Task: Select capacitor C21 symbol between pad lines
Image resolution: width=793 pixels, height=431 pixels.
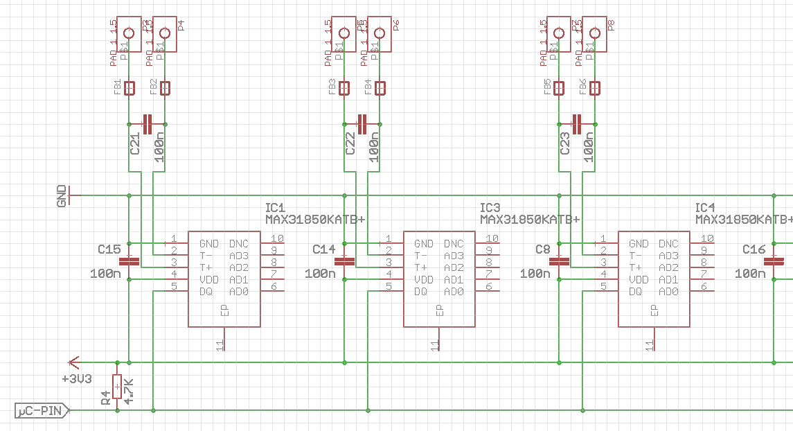Action: [147, 124]
